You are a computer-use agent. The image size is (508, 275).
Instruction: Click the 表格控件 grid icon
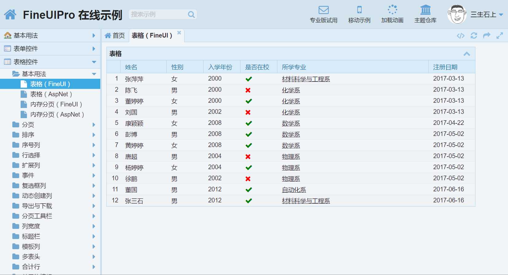pyautogui.click(x=7, y=62)
